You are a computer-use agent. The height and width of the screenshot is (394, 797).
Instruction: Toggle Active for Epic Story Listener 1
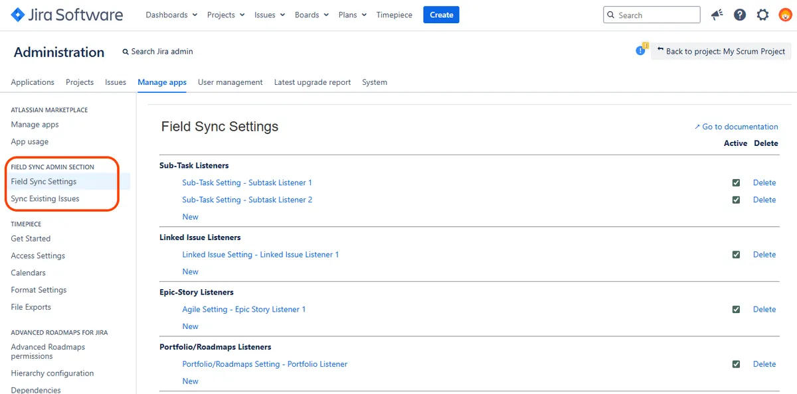click(x=736, y=309)
